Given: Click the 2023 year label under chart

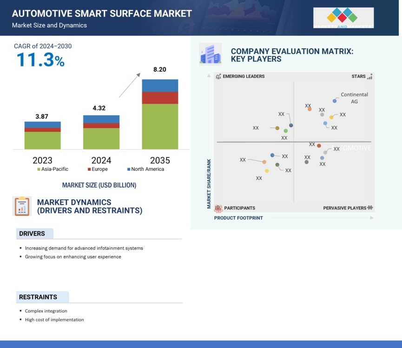Looking at the screenshot, I should (42, 160).
